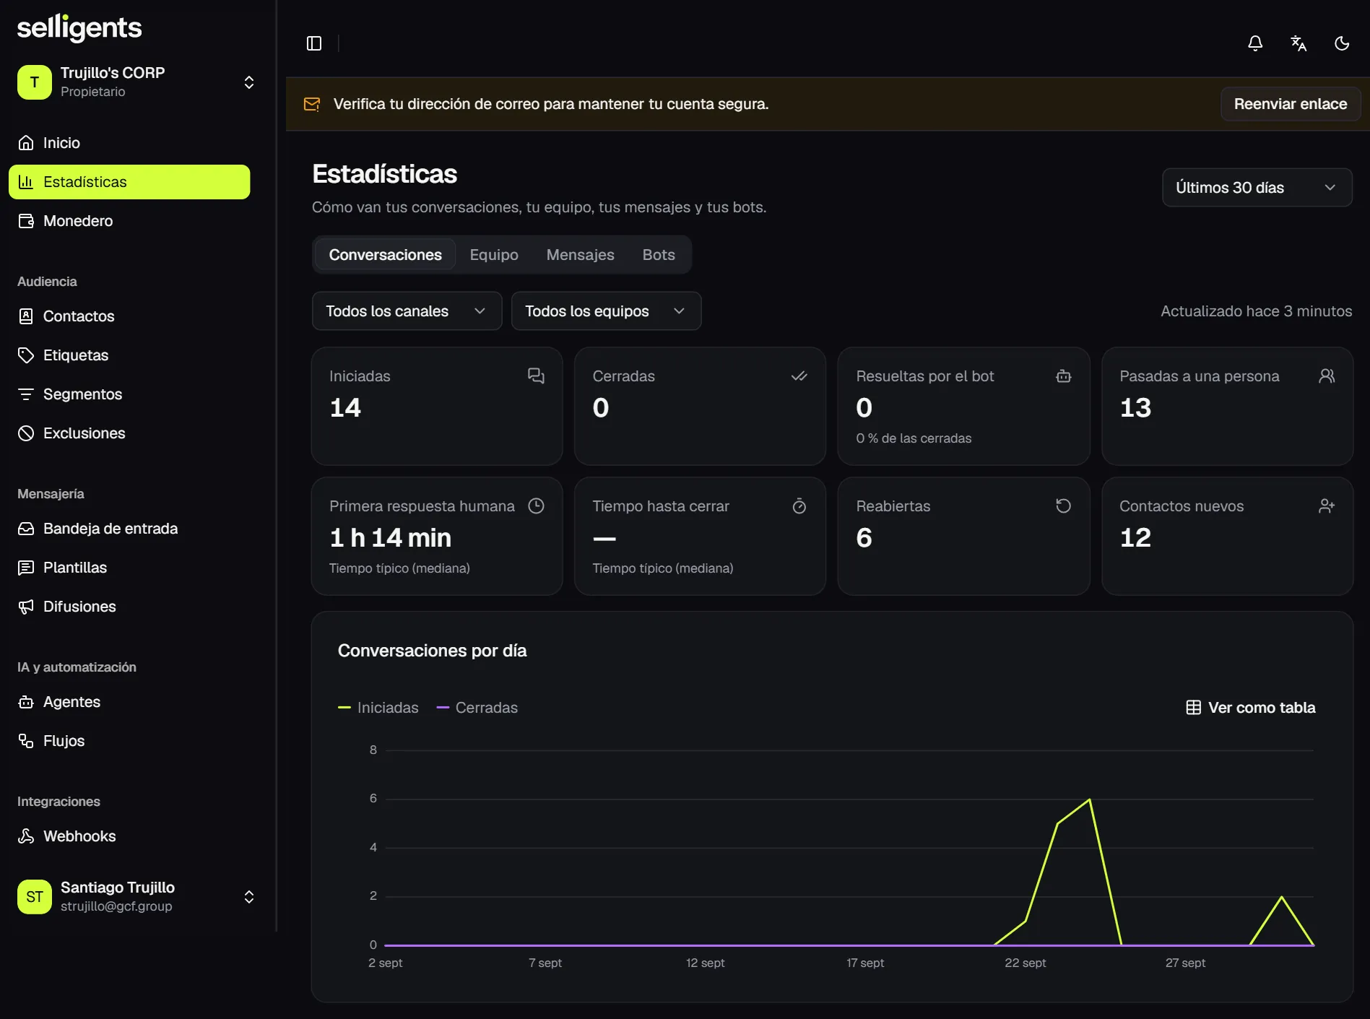The width and height of the screenshot is (1370, 1019).
Task: Click the Plantillas template icon
Action: point(26,568)
